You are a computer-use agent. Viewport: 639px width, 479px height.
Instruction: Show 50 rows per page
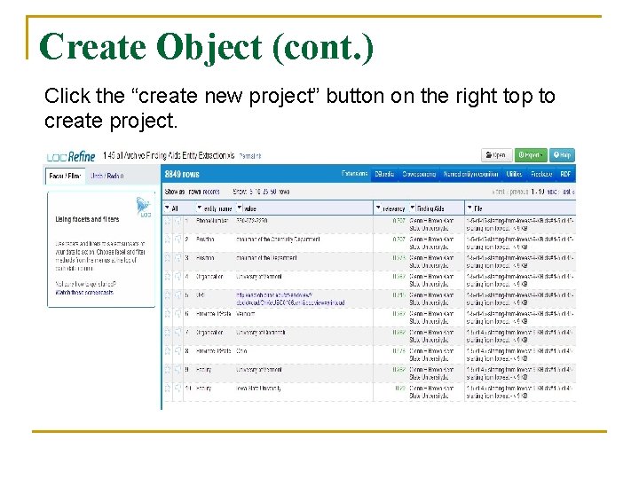point(274,192)
